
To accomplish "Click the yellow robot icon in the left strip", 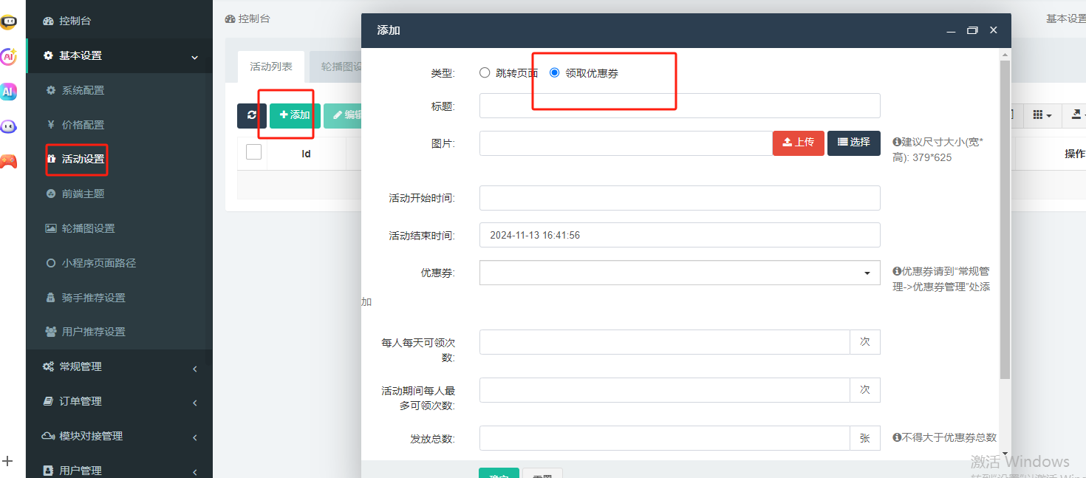I will [x=8, y=22].
